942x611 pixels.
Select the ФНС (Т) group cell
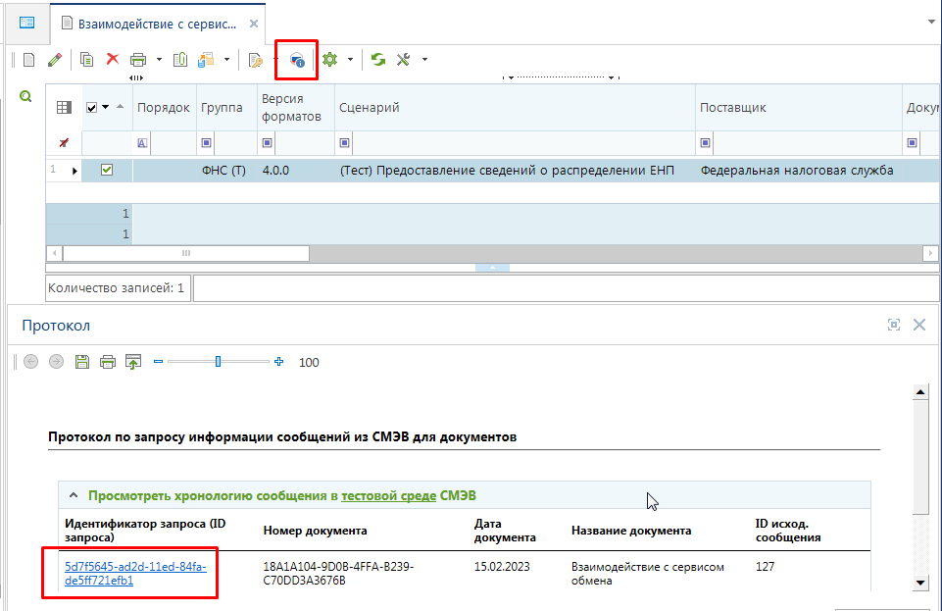(x=226, y=171)
